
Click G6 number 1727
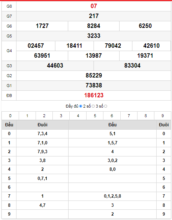tap(42, 26)
